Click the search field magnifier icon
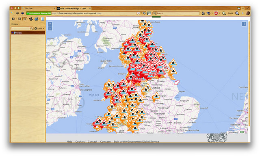 click(154, 13)
